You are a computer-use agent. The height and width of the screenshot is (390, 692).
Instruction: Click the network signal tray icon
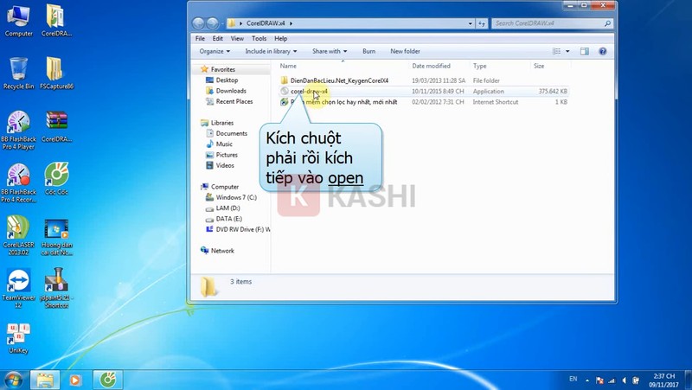(612, 380)
